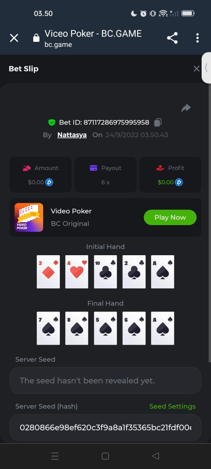Tap the curved share arrow icon
This screenshot has height=469, width=211.
(186, 108)
